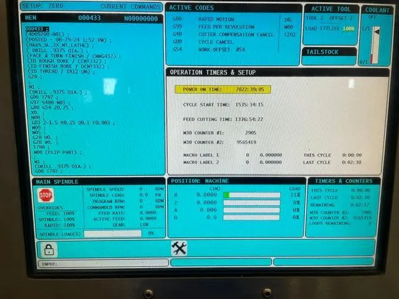Click the Spindle Load percentage bar
The width and height of the screenshot is (399, 299).
click(x=113, y=234)
